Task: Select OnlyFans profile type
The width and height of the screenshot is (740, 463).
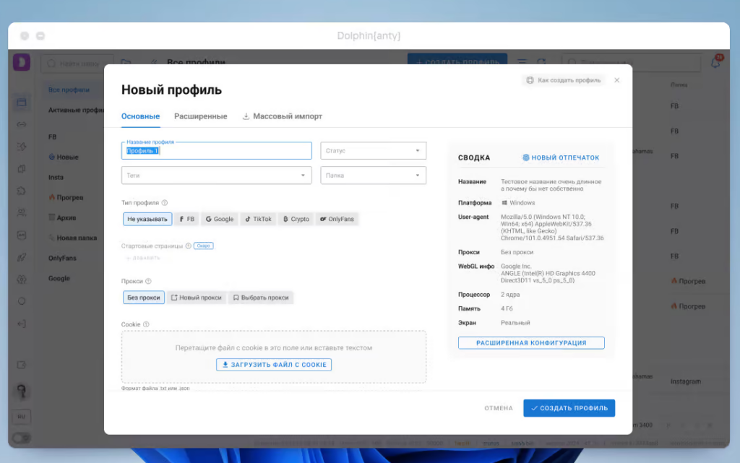Action: pyautogui.click(x=337, y=219)
